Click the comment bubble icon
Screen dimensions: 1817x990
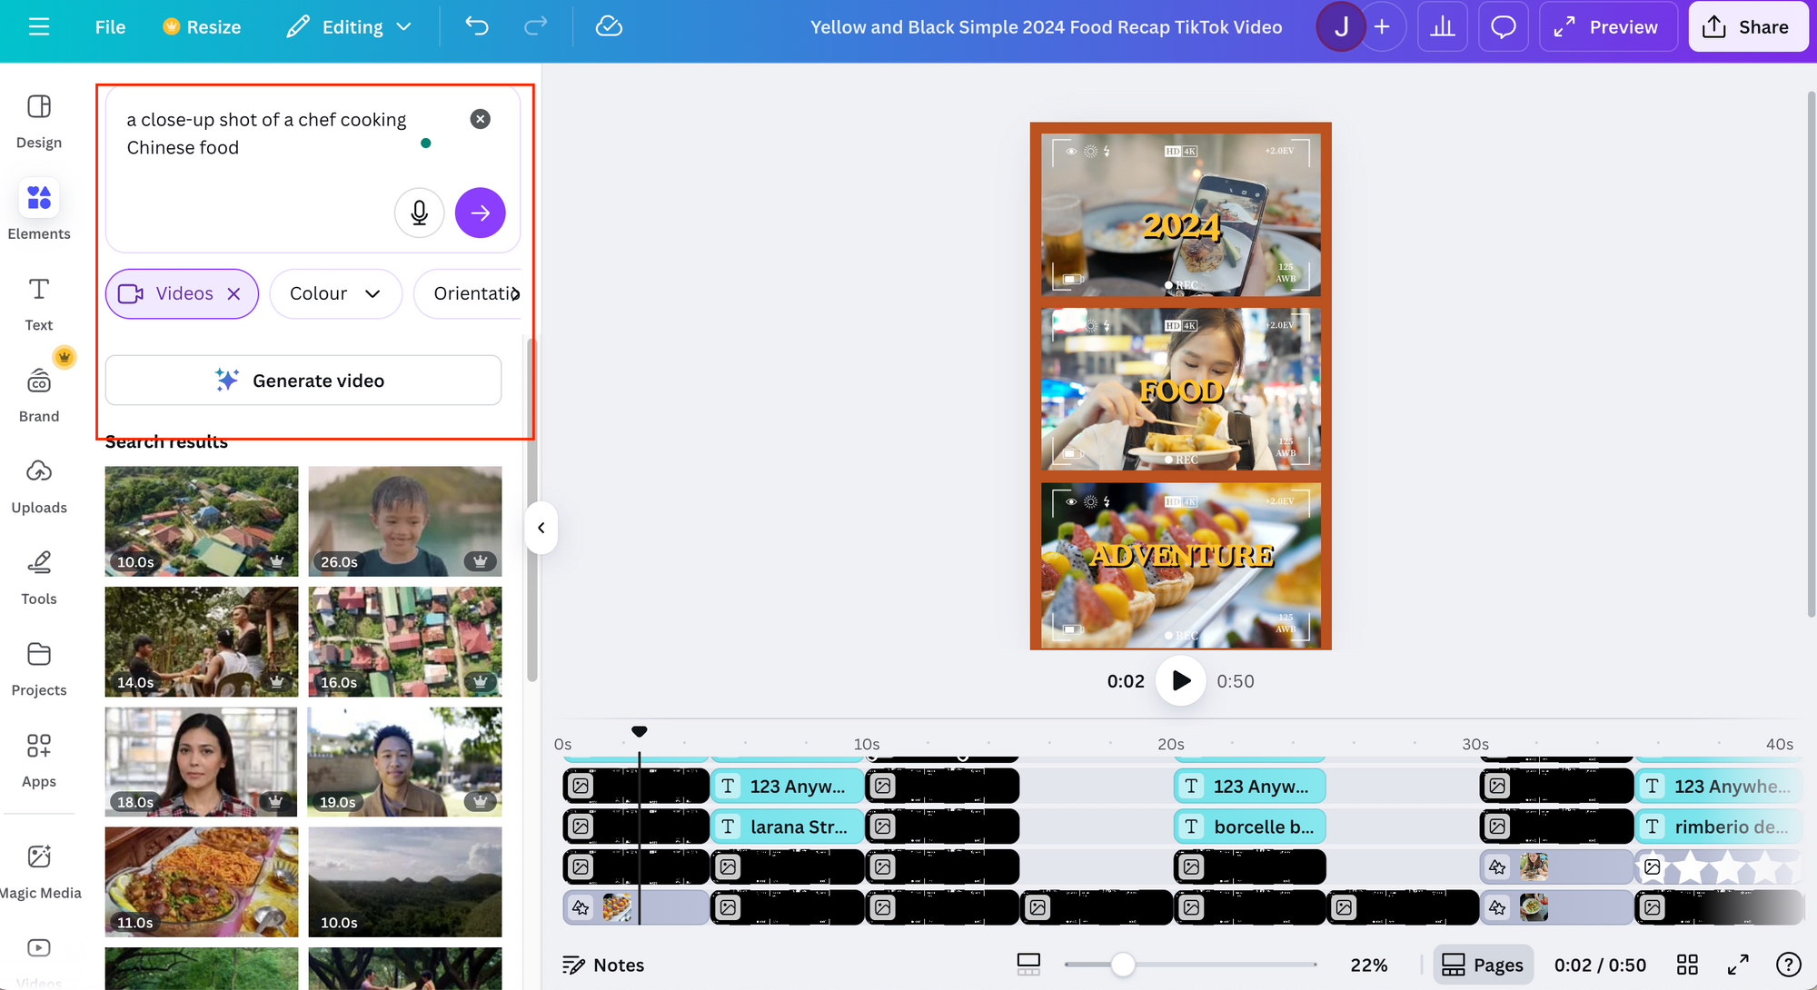click(x=1503, y=27)
